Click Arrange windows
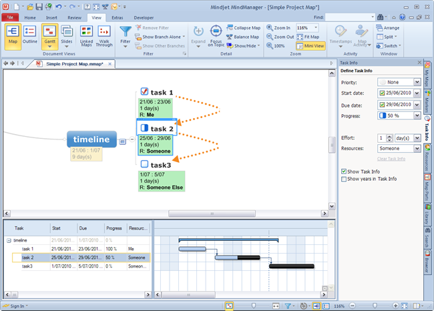The height and width of the screenshot is (311, 434). [388, 27]
